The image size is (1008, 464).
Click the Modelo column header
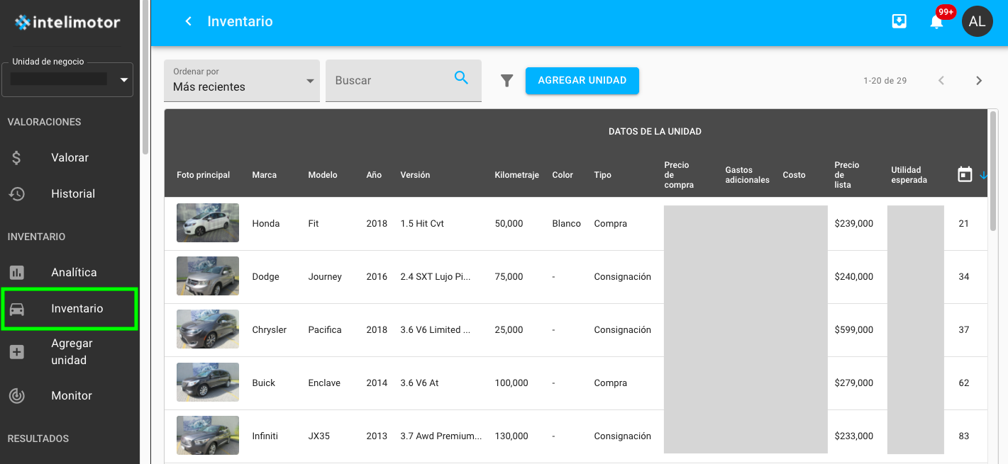[323, 175]
